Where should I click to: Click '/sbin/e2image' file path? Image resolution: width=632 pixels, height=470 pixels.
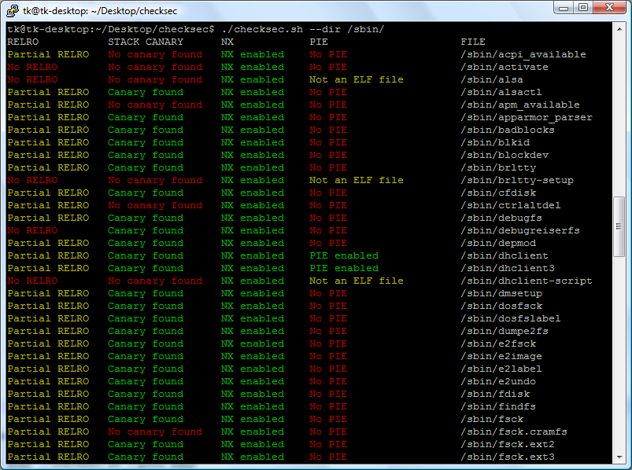coord(501,356)
